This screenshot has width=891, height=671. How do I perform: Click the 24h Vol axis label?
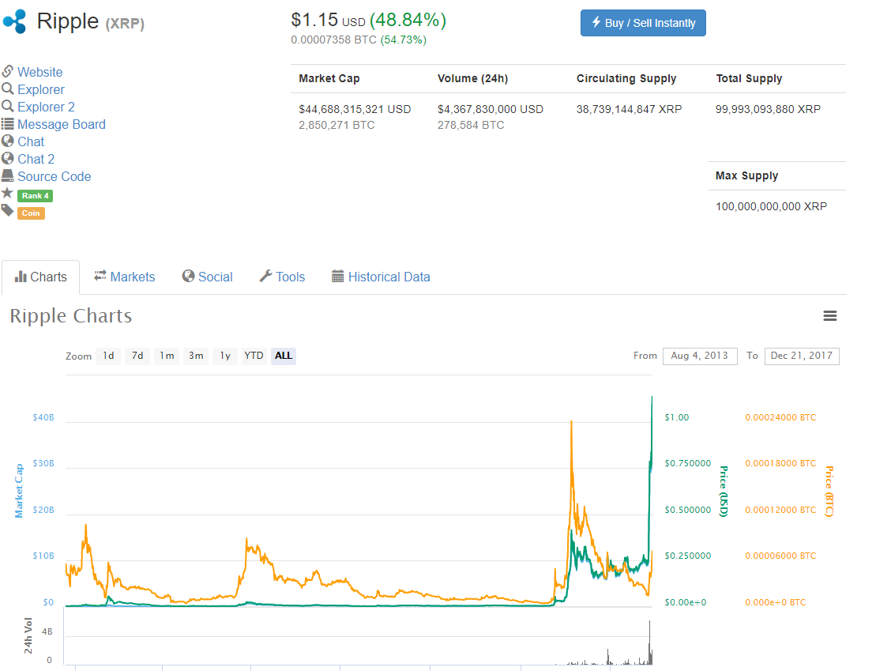[x=28, y=635]
